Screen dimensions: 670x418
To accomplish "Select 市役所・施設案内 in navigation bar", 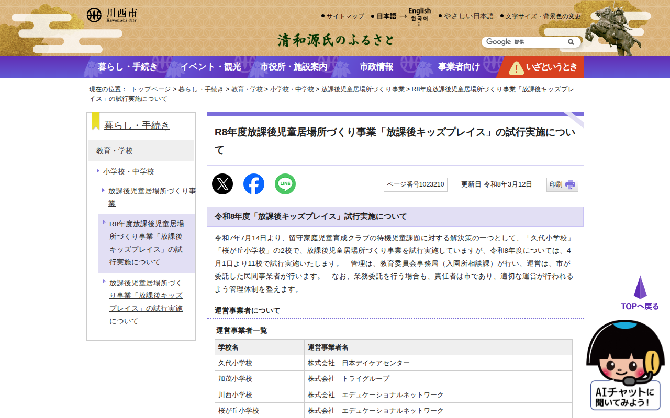I will point(294,67).
